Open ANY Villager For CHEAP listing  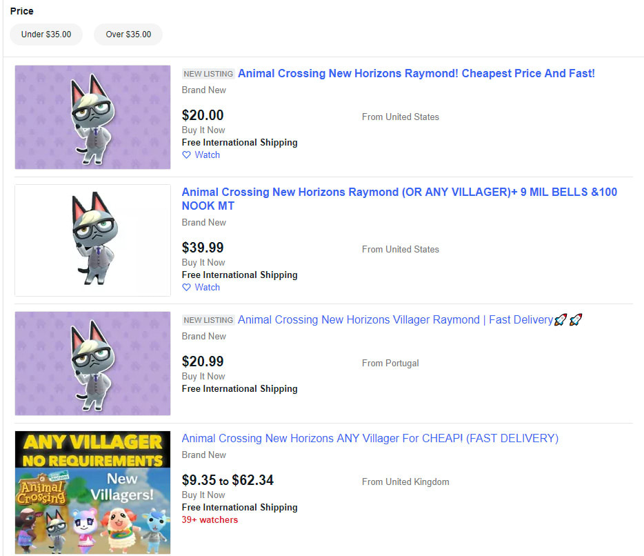[x=370, y=439]
